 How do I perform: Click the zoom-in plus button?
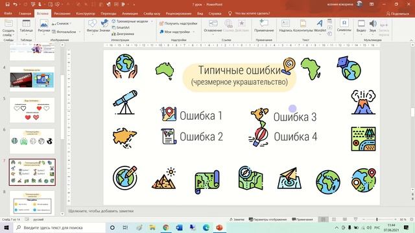395,219
